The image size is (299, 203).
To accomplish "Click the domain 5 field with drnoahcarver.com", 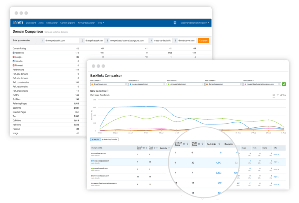I will (185, 40).
